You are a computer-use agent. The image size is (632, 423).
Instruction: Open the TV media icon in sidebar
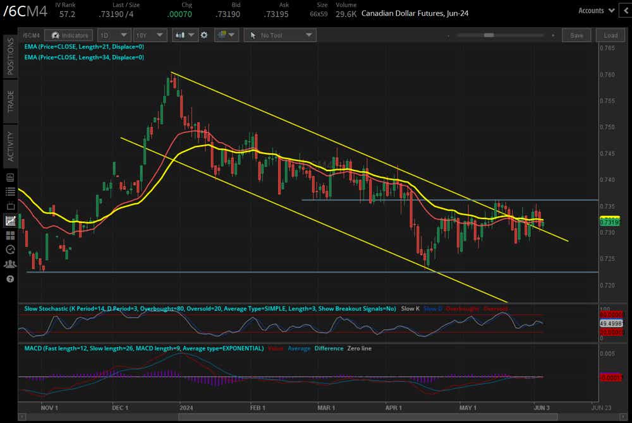pos(10,206)
